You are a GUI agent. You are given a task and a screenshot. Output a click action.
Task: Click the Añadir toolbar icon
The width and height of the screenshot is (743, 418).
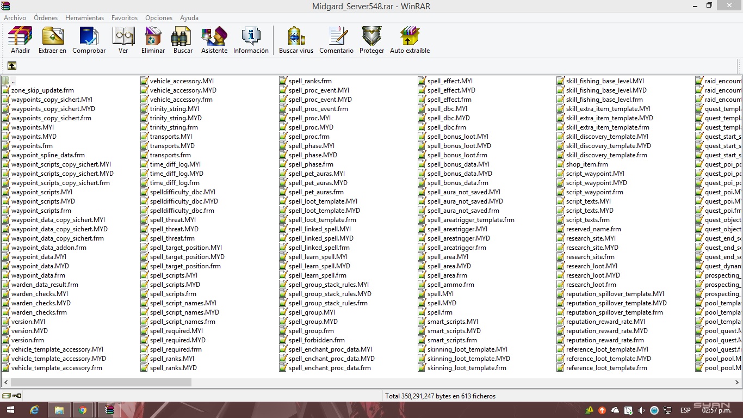(20, 37)
